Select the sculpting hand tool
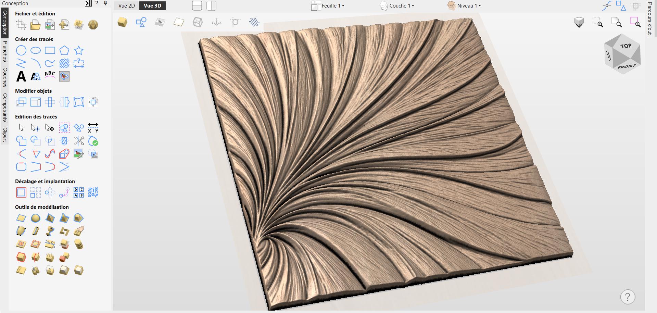 (79, 231)
